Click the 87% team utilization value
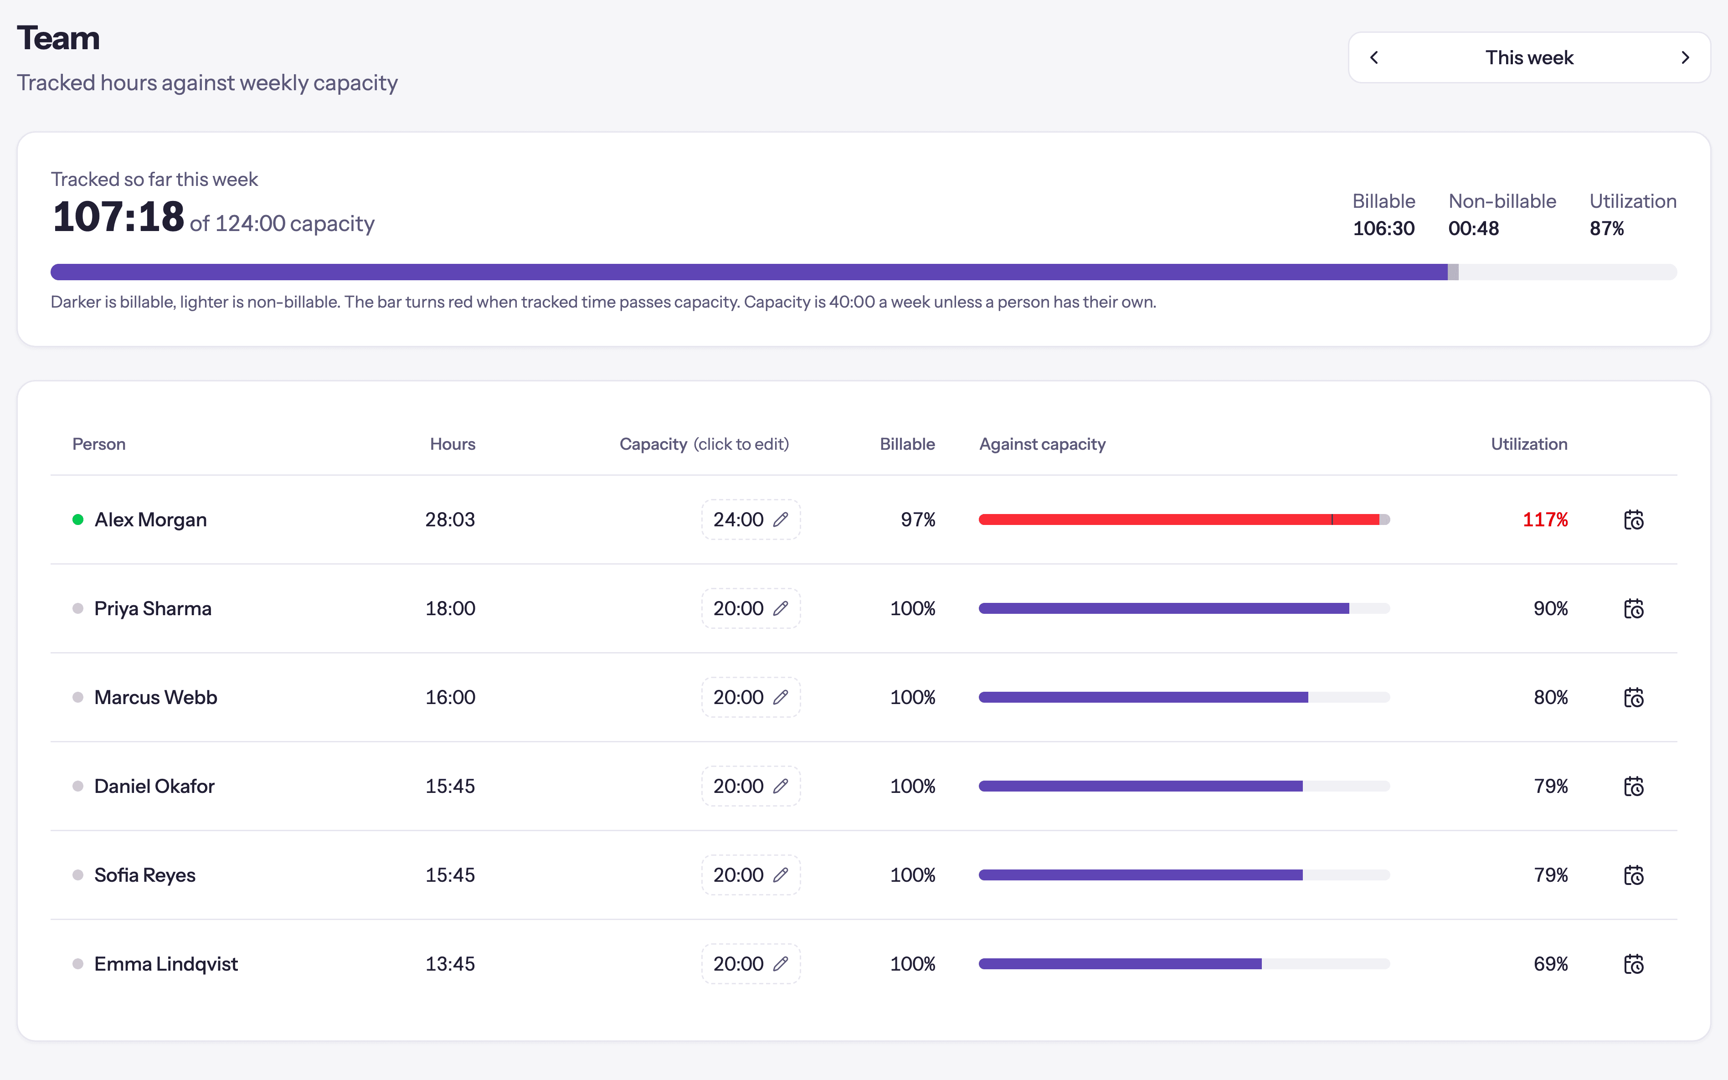1728x1080 pixels. (1607, 229)
